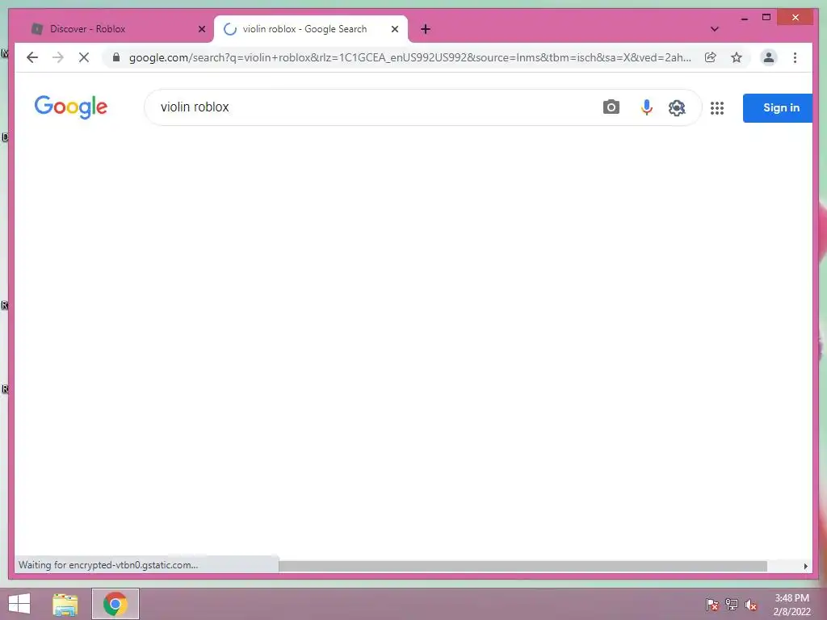Click the forward navigation arrow

58,57
